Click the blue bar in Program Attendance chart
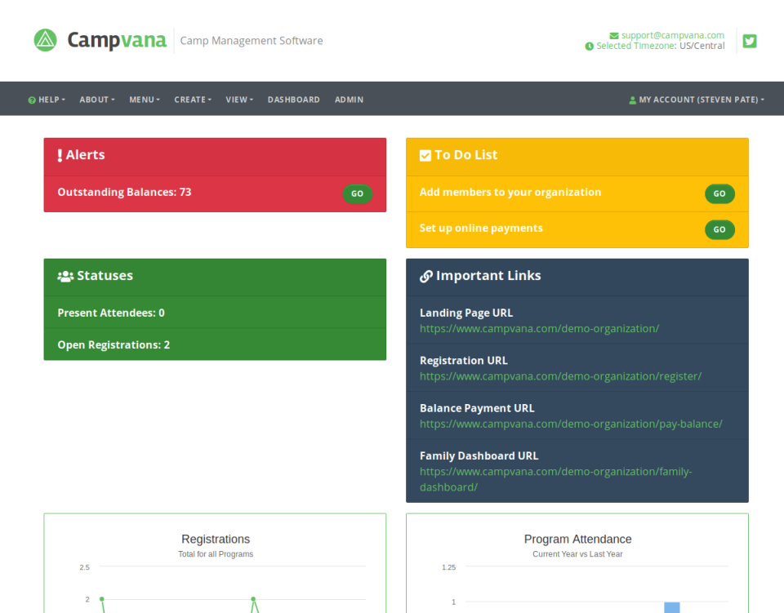Screen dimensions: 784x613 [672, 607]
